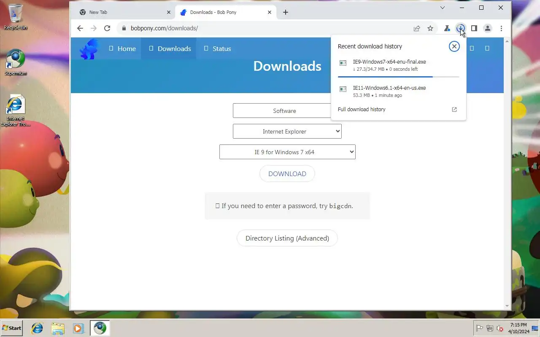Expand the IE 9 for Windows 7 x64 dropdown
This screenshot has width=540, height=337.
coord(287,152)
